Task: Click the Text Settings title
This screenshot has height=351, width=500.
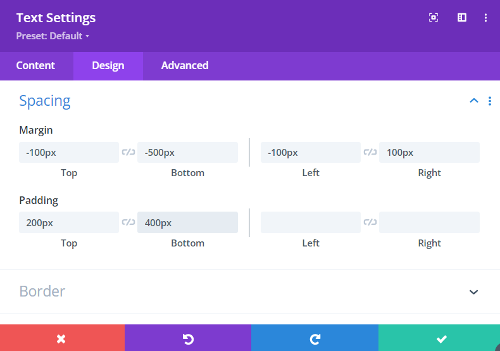Action: 56,18
